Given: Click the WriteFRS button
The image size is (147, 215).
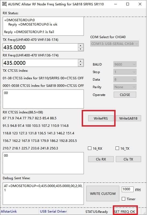Looking at the screenshot, I should 101,118.
